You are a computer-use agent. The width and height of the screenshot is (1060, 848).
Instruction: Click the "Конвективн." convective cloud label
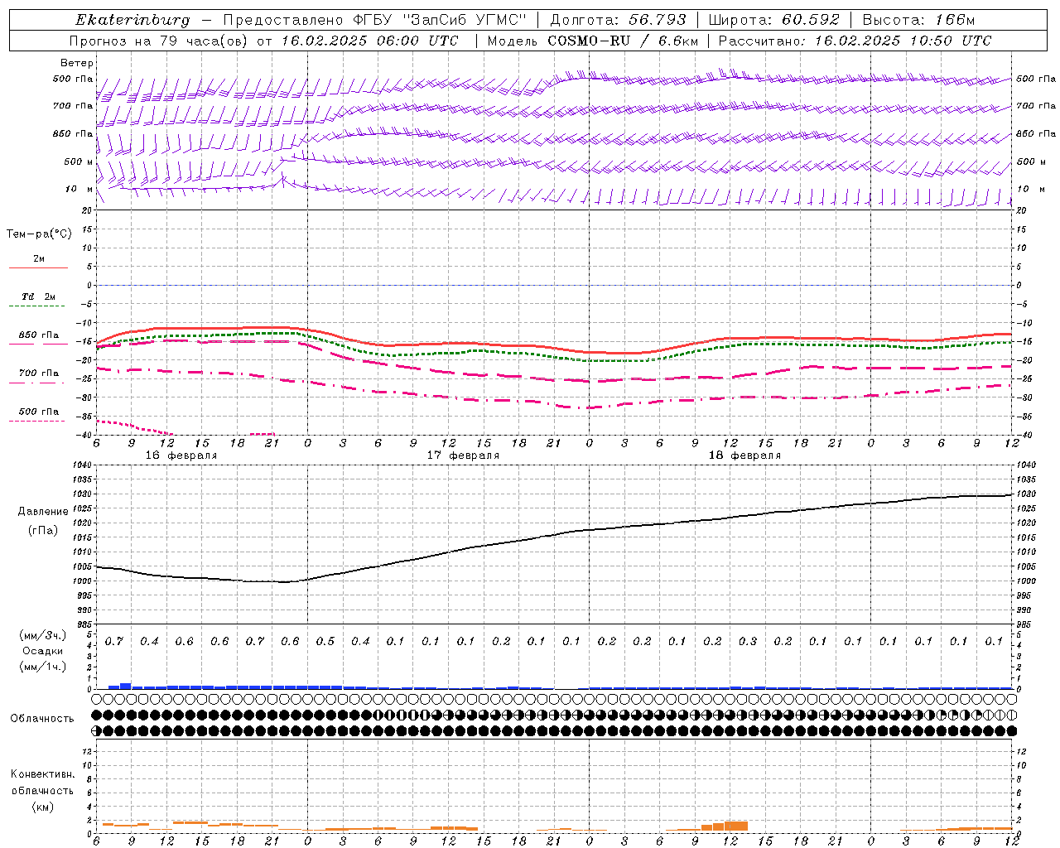(x=42, y=774)
